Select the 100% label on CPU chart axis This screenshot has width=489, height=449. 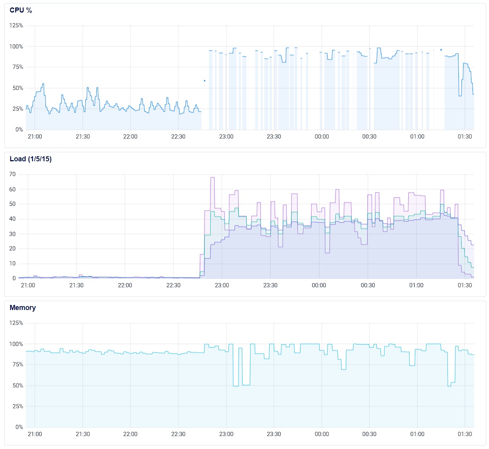pos(16,47)
